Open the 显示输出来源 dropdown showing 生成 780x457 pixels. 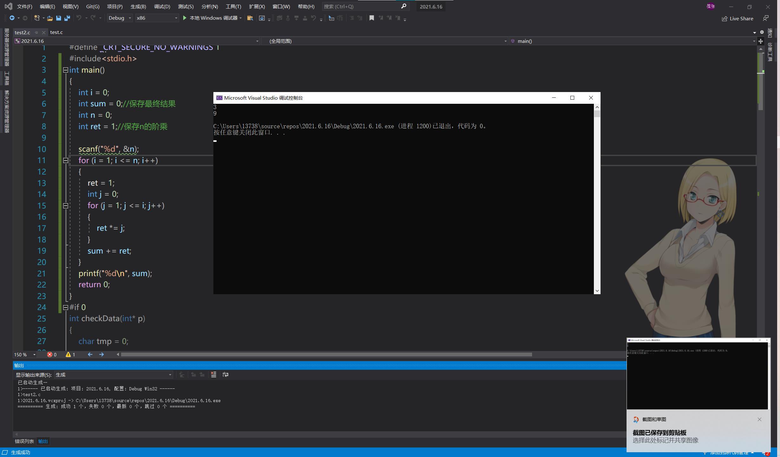coord(114,375)
